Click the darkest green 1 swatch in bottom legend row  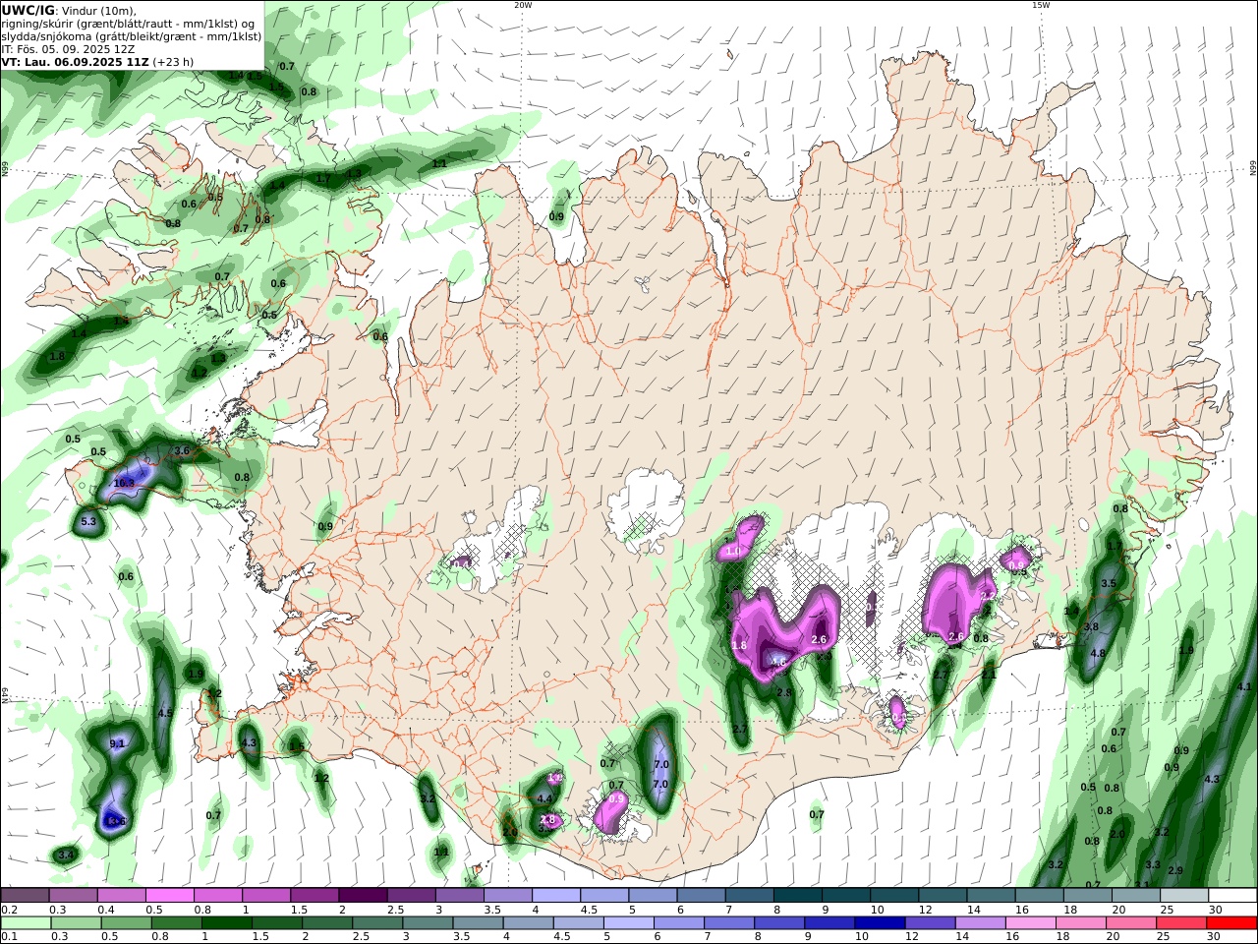point(227,923)
